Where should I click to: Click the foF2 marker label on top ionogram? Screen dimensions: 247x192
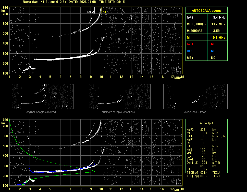point(91,12)
